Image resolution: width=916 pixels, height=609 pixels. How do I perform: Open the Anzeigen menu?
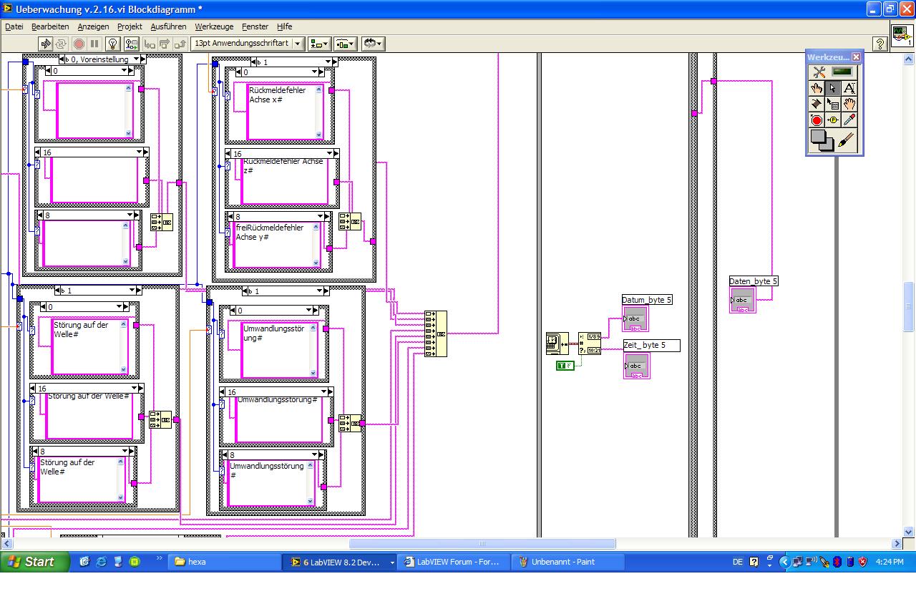(x=93, y=26)
